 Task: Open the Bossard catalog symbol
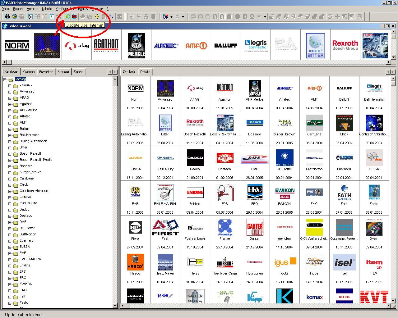[x=255, y=123]
